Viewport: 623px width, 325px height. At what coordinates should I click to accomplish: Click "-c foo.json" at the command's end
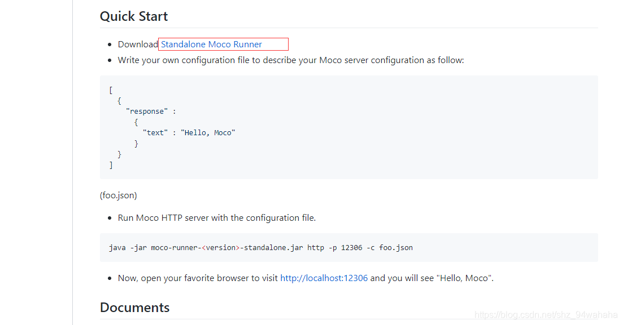point(390,247)
